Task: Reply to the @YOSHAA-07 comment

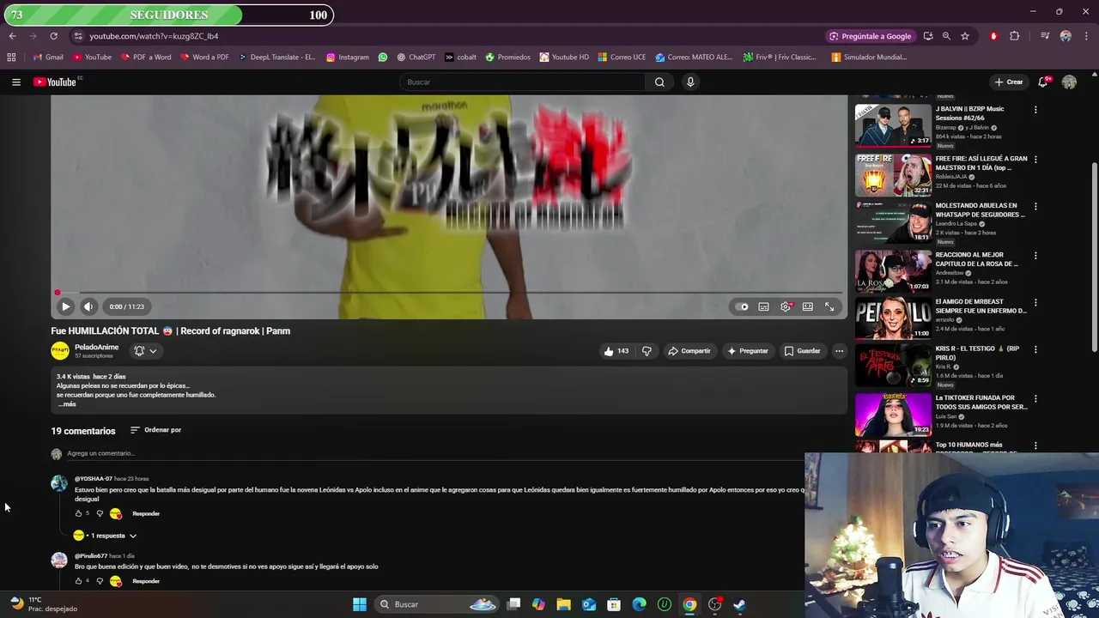Action: point(146,513)
